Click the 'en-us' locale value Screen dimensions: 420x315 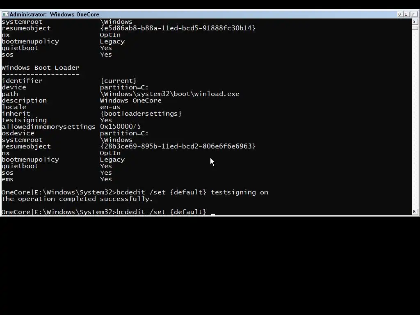(110, 107)
